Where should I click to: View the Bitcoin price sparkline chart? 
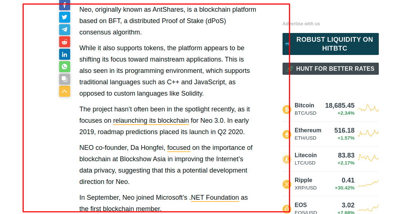coord(368,108)
